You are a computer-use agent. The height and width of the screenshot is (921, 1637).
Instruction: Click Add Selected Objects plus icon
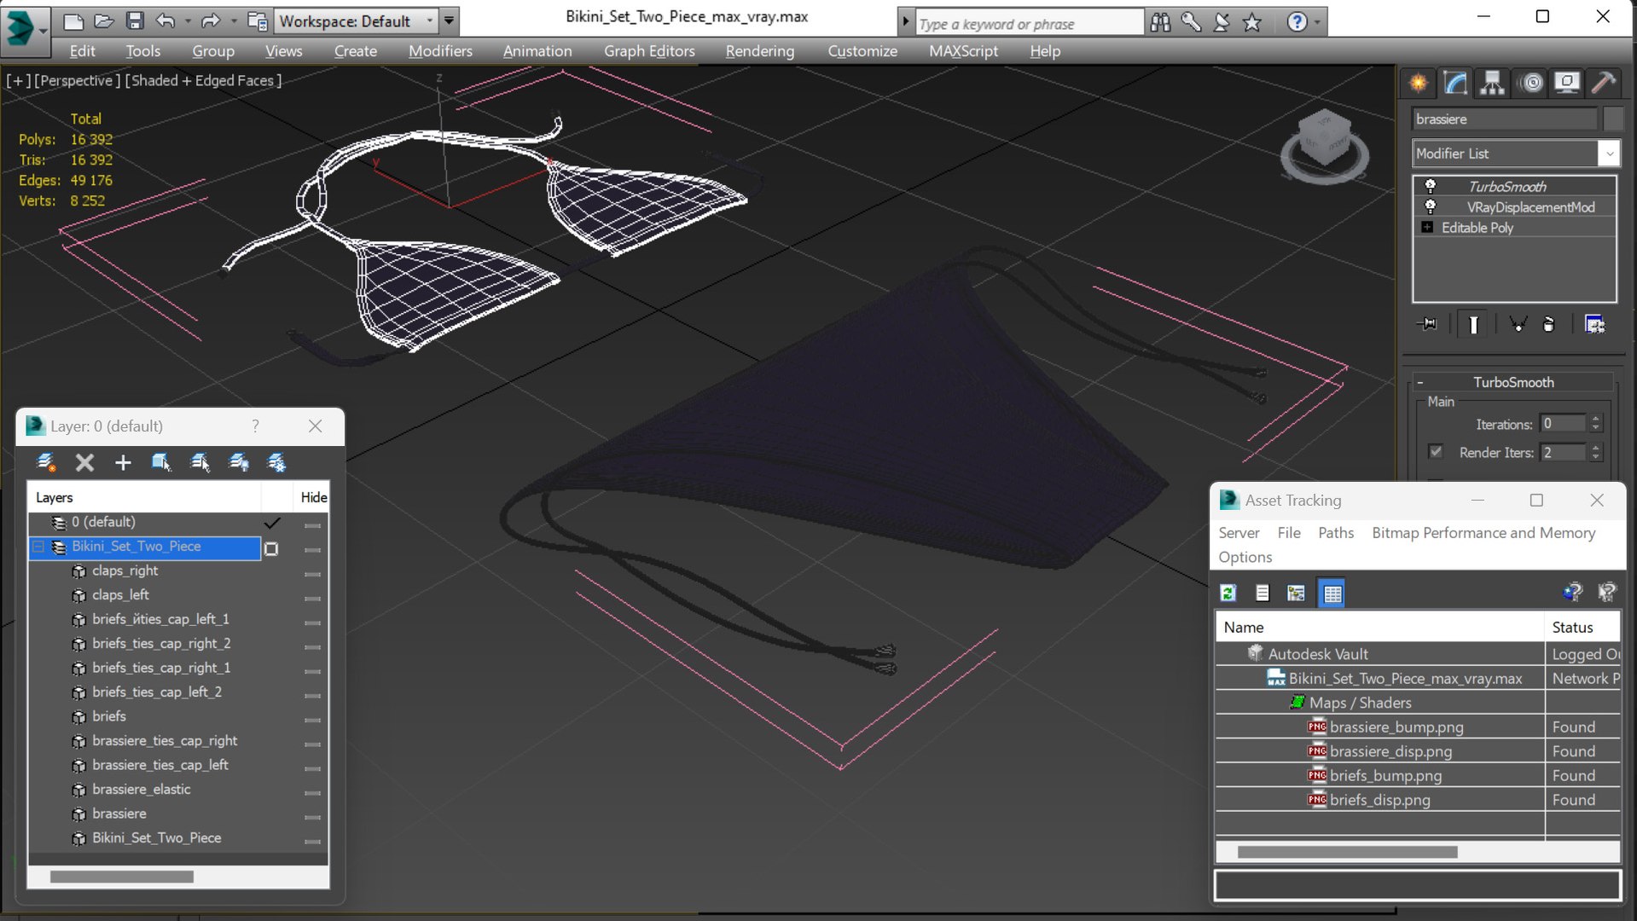[123, 462]
